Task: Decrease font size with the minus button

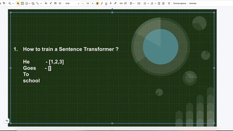Action: pyautogui.click(x=83, y=3)
